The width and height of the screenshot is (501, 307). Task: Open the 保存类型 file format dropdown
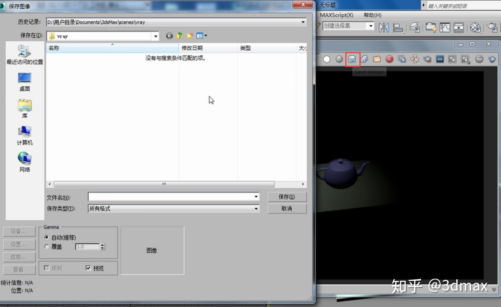click(256, 209)
